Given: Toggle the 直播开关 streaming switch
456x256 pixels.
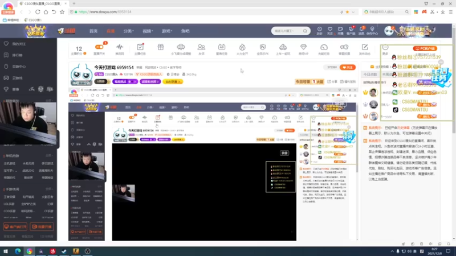Looking at the screenshot, I should click(x=99, y=47).
